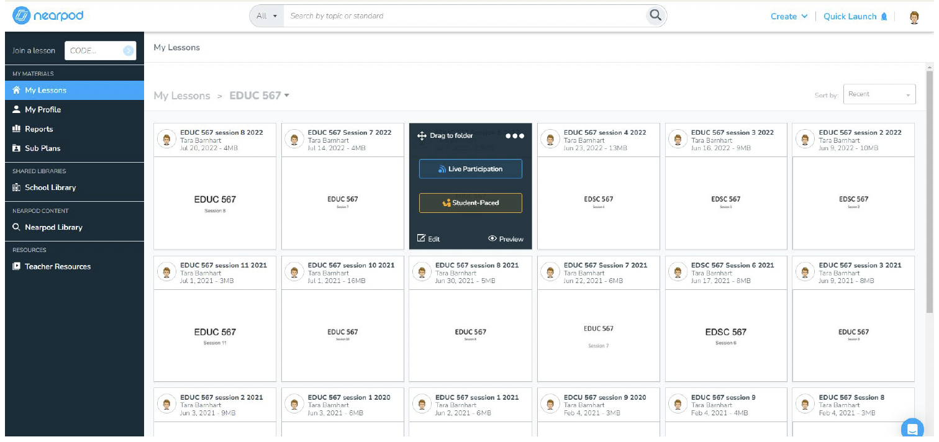Screen dimensions: 939x442
Task: Open the Sort by Recent dropdown
Action: (x=879, y=94)
